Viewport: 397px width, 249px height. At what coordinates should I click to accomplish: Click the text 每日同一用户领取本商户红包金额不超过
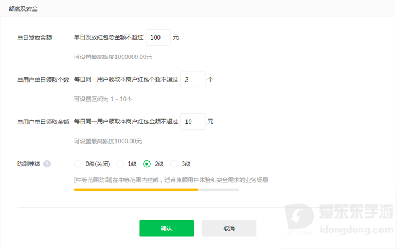coord(126,122)
